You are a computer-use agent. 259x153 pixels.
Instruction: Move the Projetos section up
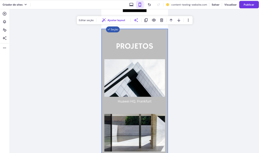[171, 20]
